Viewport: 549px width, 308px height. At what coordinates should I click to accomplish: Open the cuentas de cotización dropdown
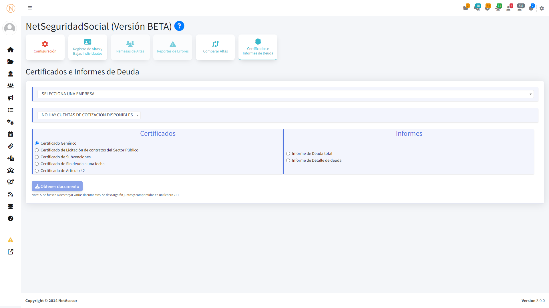pos(89,115)
